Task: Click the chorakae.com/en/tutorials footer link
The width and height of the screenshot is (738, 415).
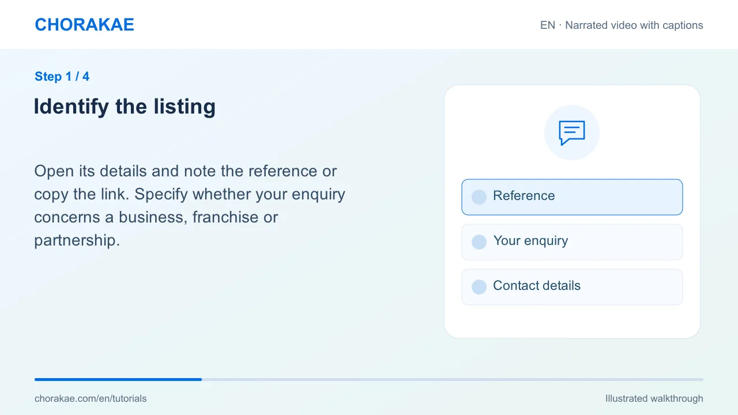Action: click(x=91, y=398)
